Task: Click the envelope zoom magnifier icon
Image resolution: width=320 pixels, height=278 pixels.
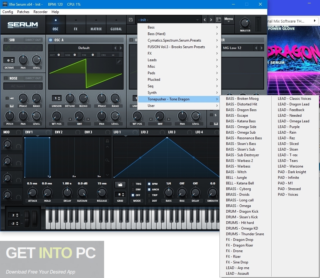Action: (x=107, y=160)
